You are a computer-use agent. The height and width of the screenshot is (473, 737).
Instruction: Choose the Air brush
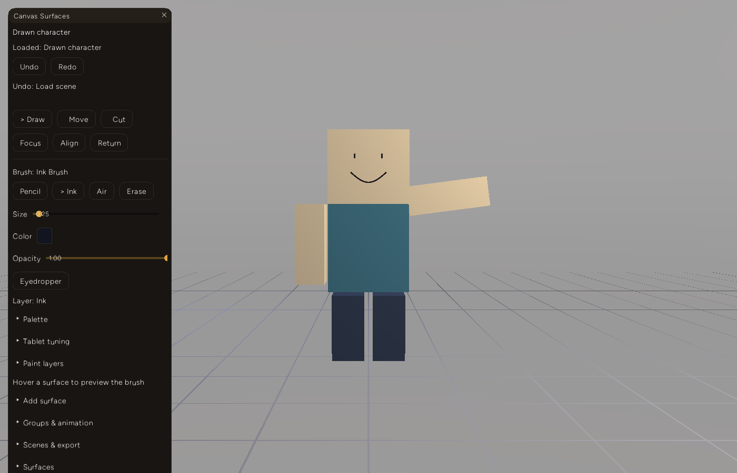(102, 191)
